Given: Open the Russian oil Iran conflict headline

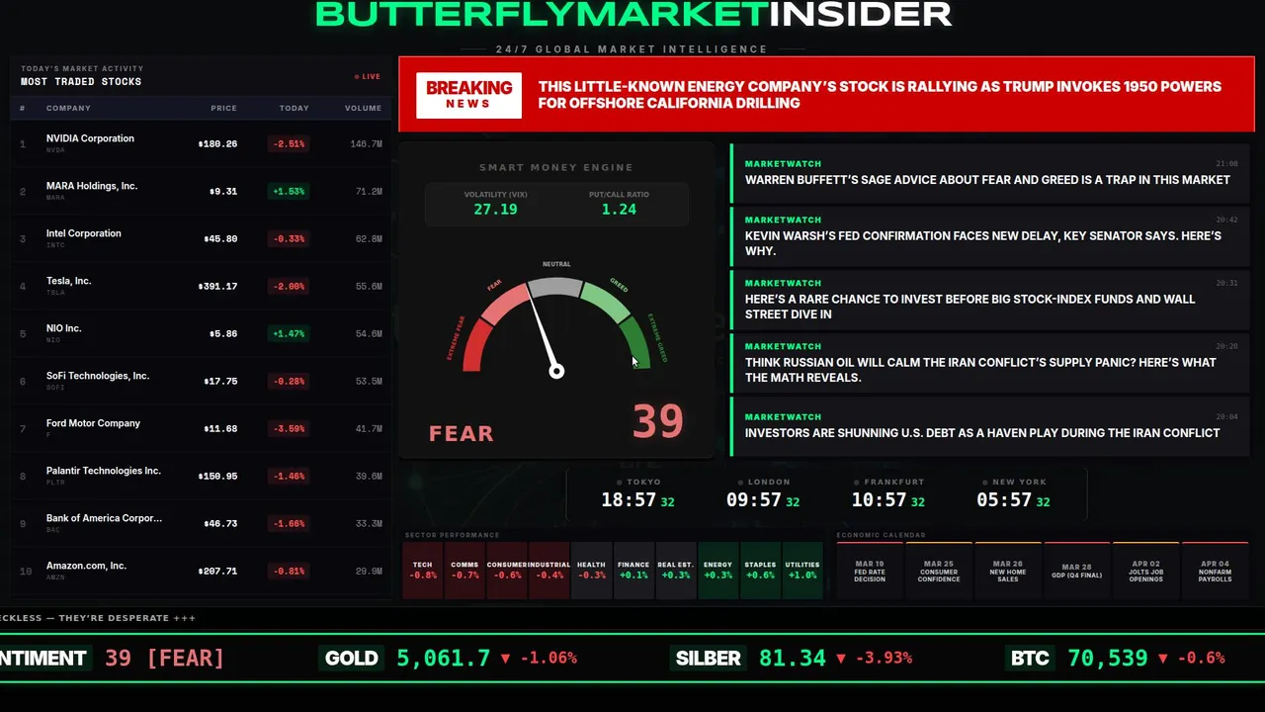Looking at the screenshot, I should [x=990, y=363].
